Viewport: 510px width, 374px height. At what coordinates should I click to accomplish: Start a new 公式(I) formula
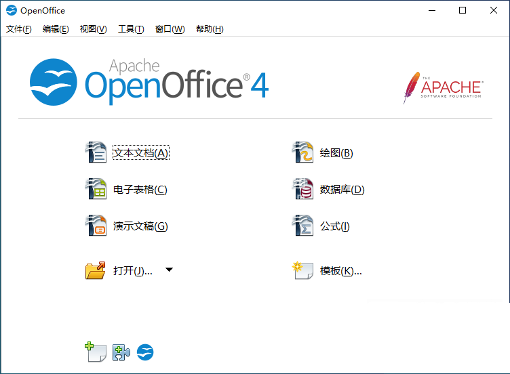click(335, 226)
